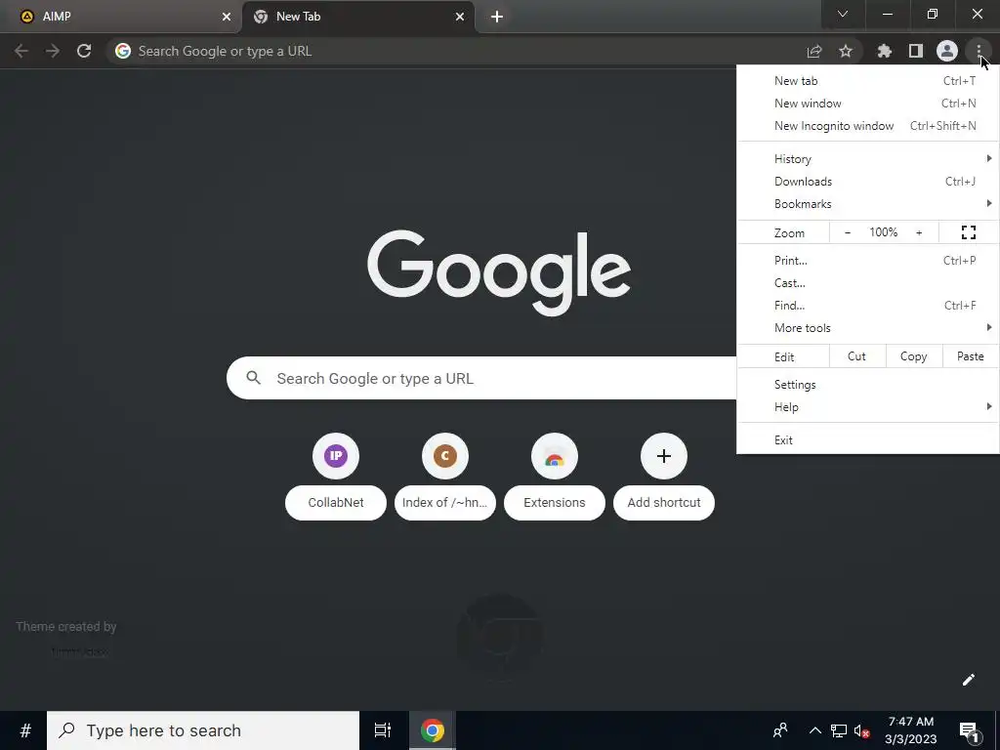Click the network status tray icon

click(839, 730)
